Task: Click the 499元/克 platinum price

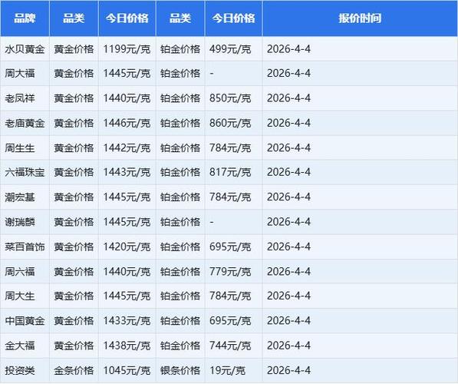Action: 230,49
